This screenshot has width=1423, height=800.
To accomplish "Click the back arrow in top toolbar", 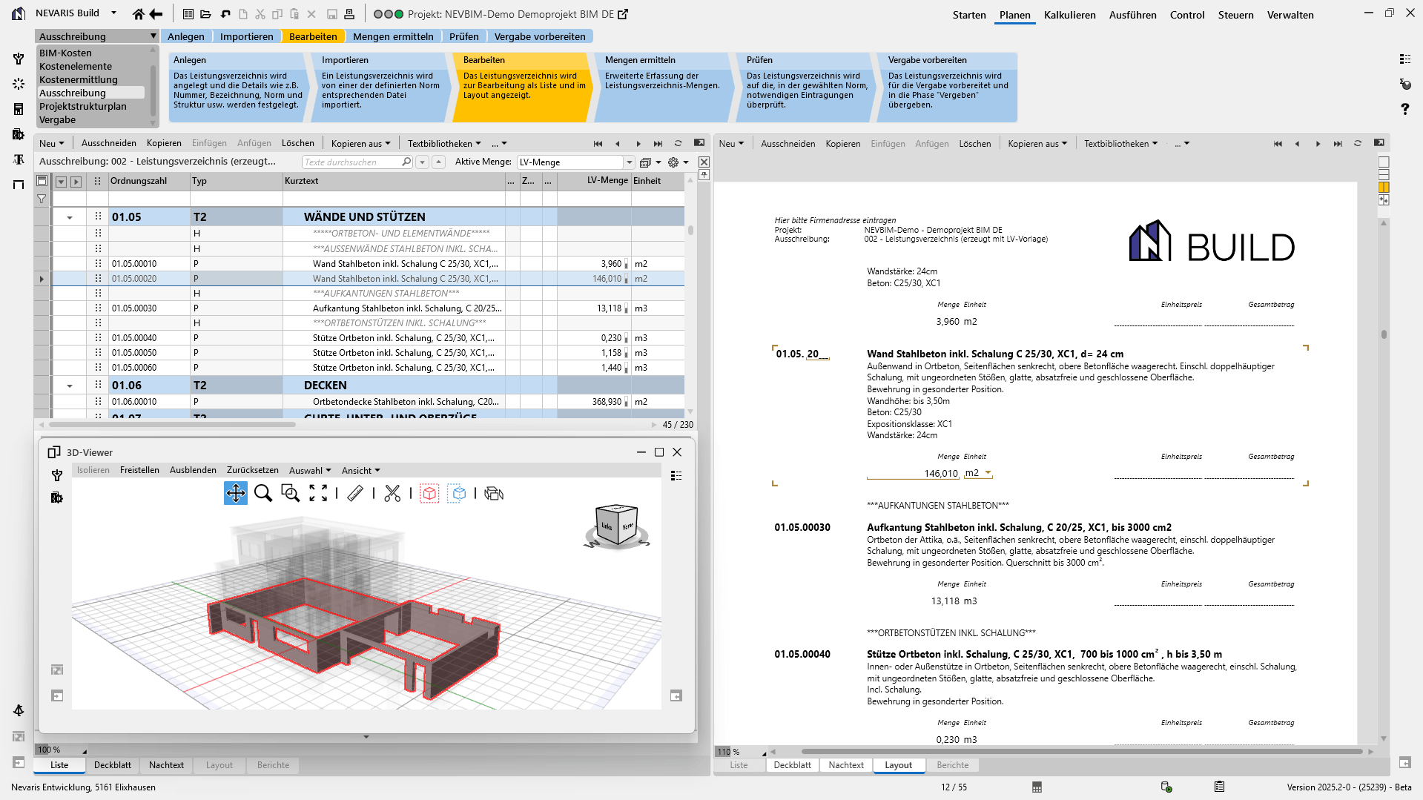I will coord(156,14).
